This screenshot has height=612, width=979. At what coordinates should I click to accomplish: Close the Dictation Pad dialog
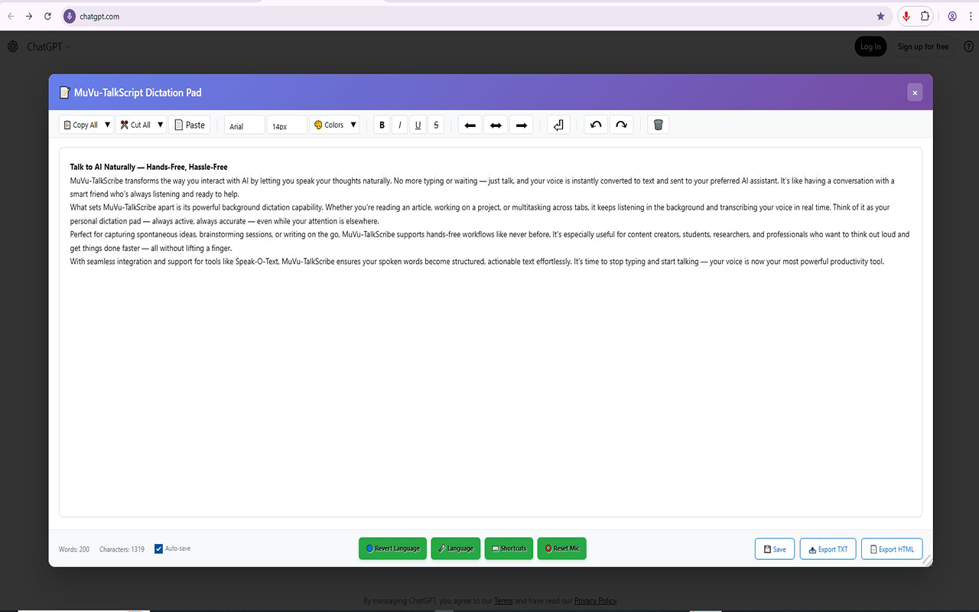(x=915, y=93)
